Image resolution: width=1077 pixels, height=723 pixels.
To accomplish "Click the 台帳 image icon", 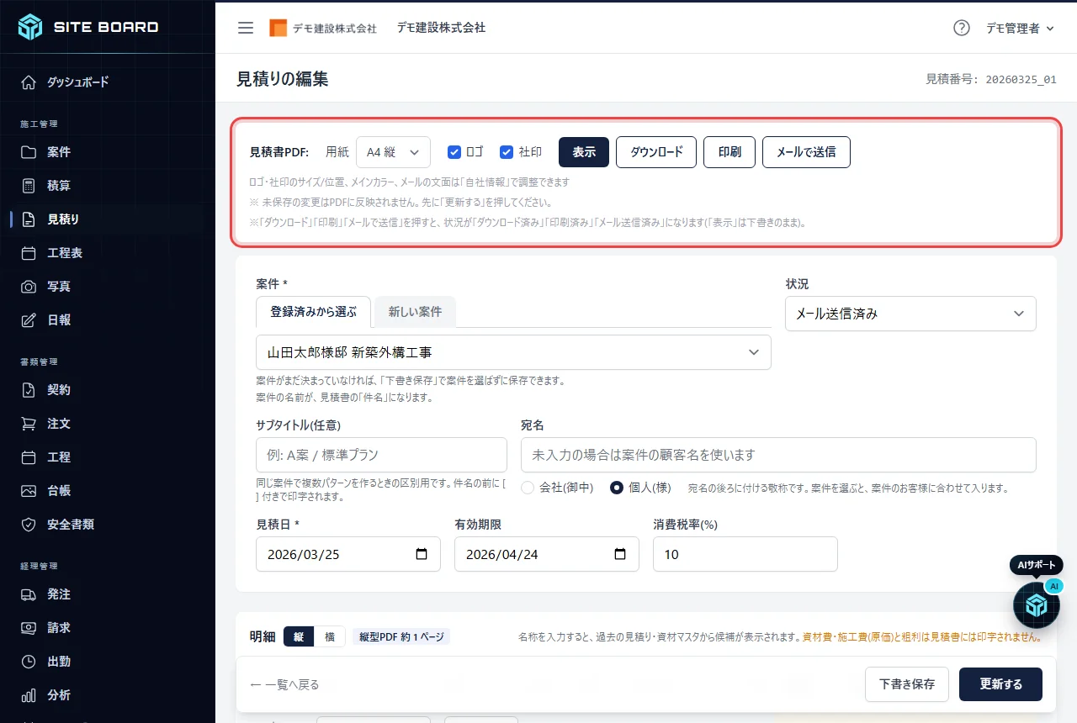I will [x=29, y=491].
